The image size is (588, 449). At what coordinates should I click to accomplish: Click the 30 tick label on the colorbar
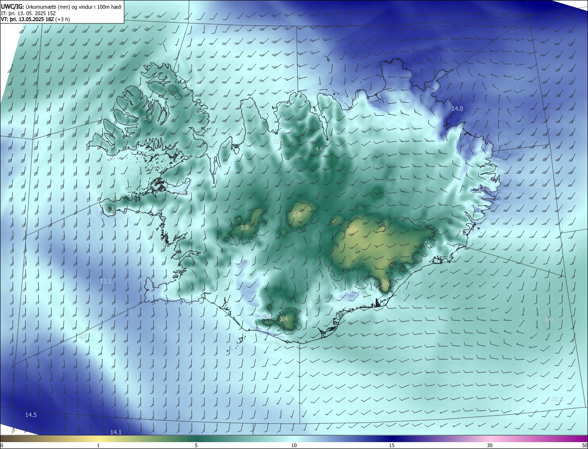click(490, 446)
